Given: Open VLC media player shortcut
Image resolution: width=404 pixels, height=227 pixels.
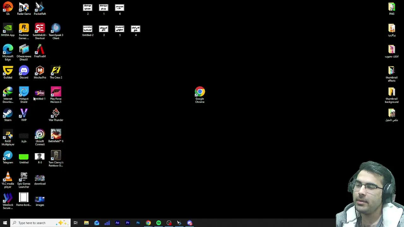Looking at the screenshot, I should [8, 179].
